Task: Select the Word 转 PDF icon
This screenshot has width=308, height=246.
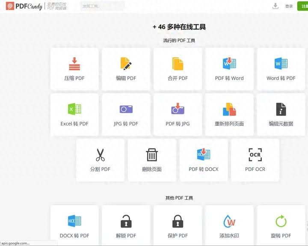Action: tap(281, 63)
